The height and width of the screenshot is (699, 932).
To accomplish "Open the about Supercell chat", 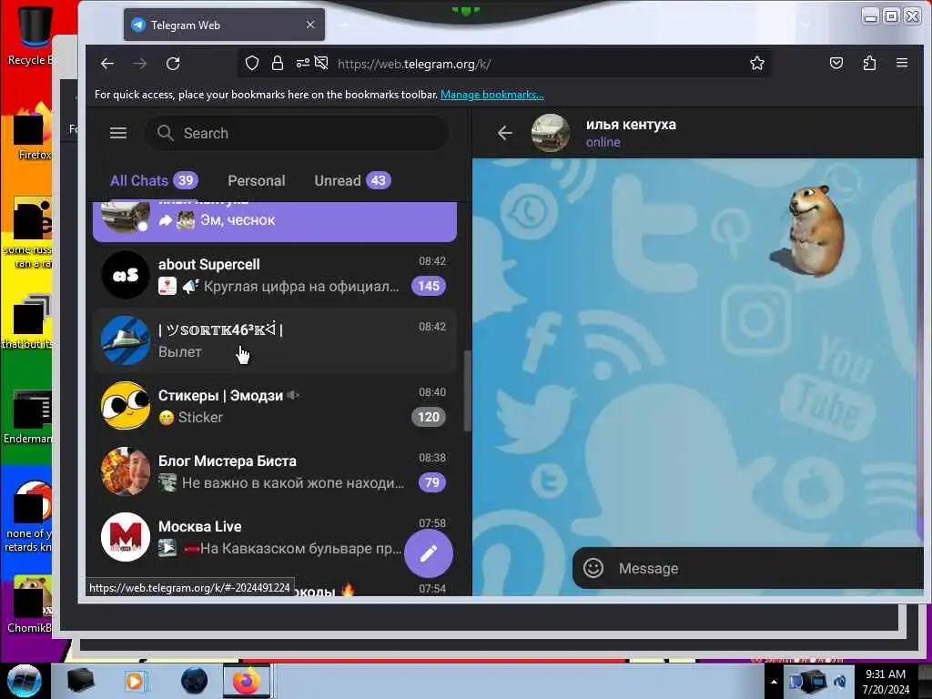I will pos(275,275).
